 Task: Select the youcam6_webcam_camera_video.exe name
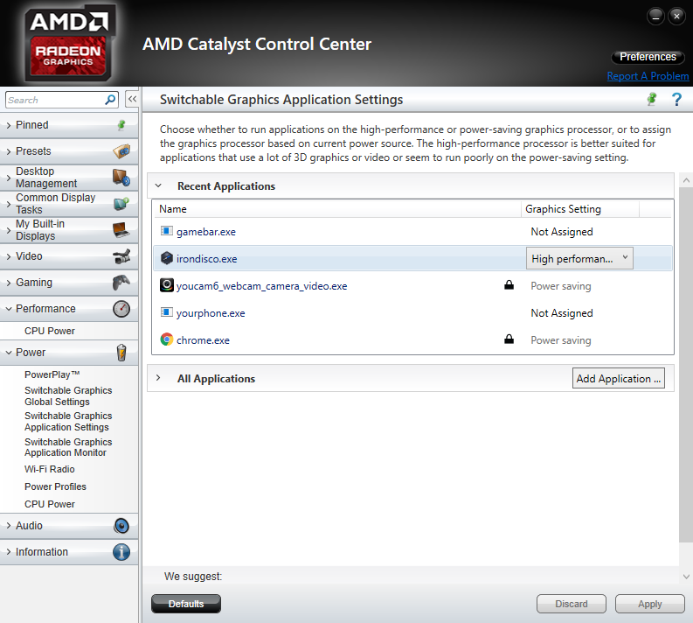pyautogui.click(x=261, y=286)
